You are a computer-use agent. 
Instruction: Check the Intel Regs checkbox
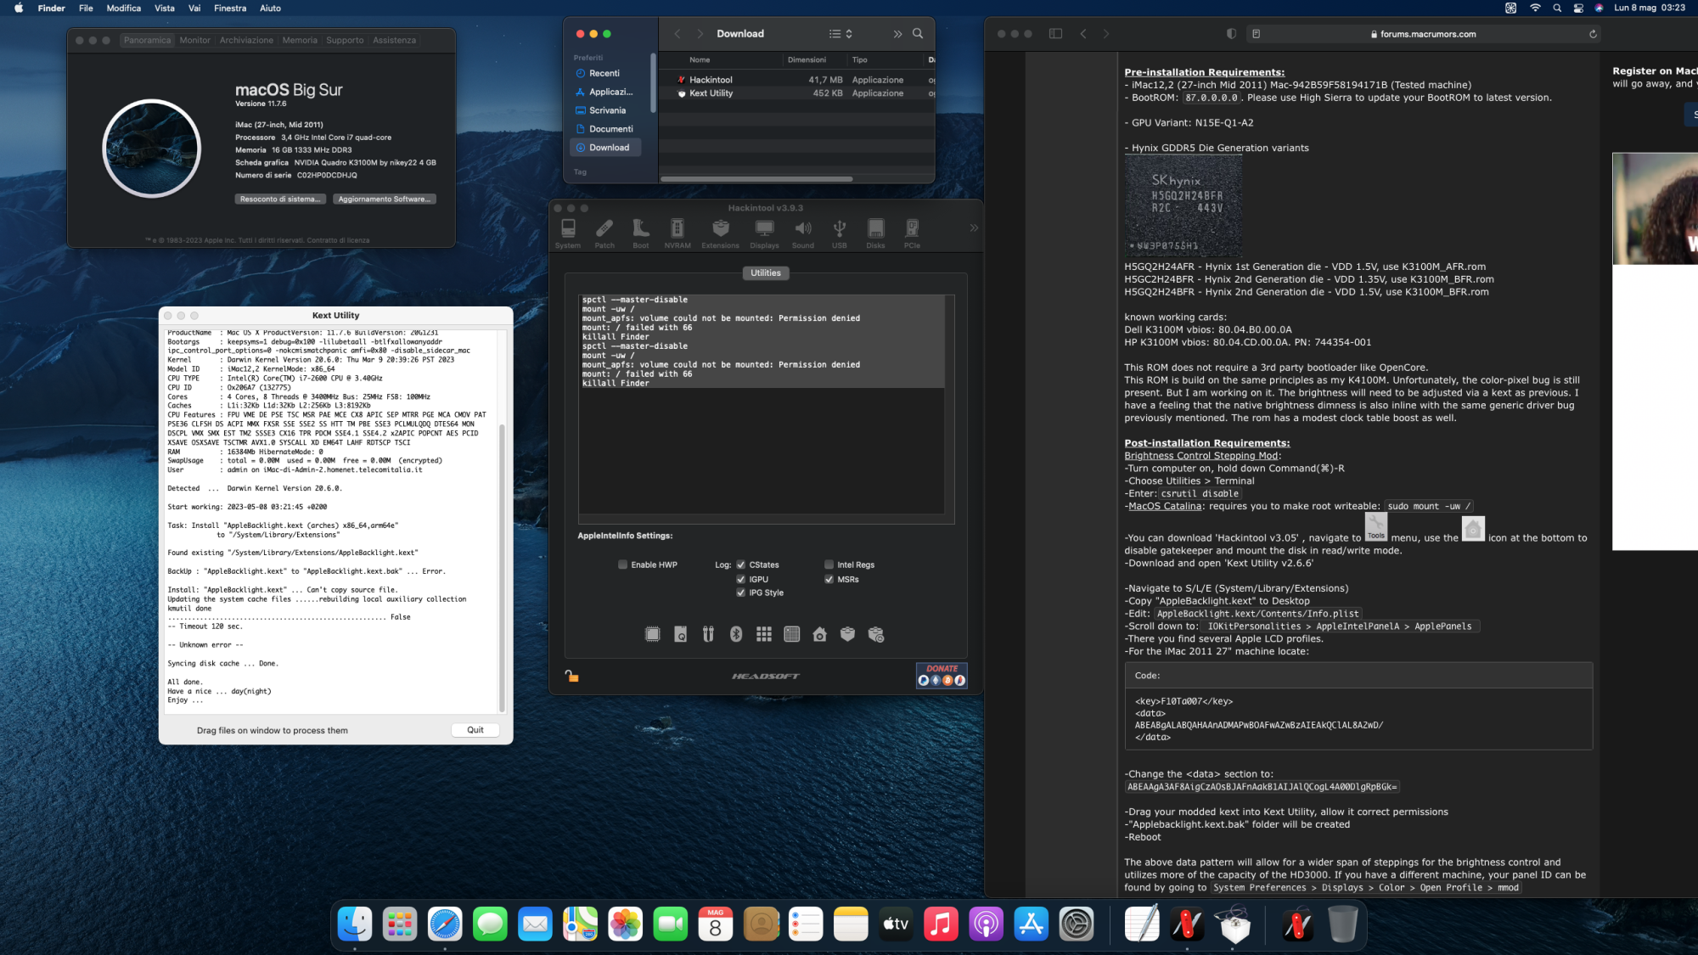pos(829,565)
